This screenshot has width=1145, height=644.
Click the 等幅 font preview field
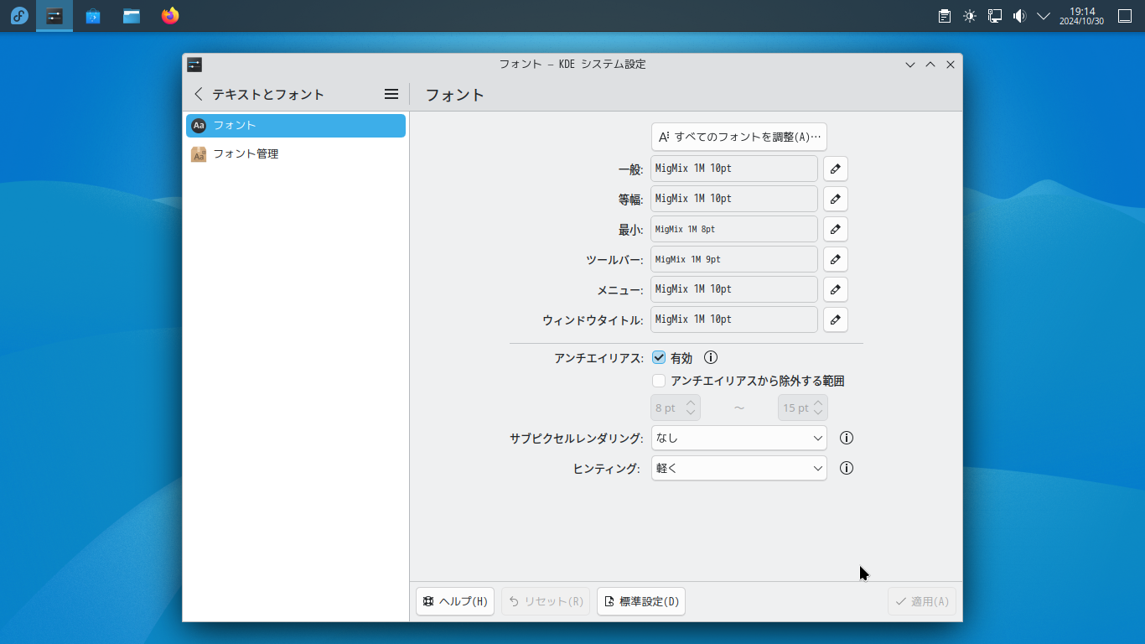[734, 199]
